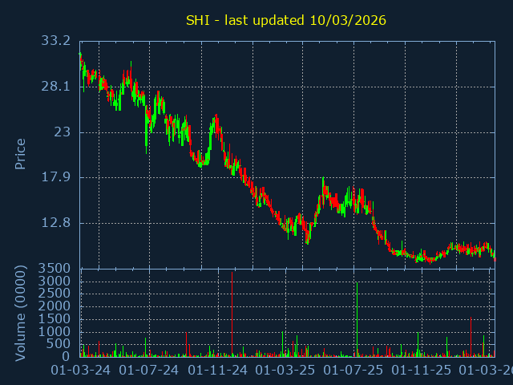Viewport: 513px width, 385px height.
Task: Select the 2000 volume tick label
Action: 53,306
